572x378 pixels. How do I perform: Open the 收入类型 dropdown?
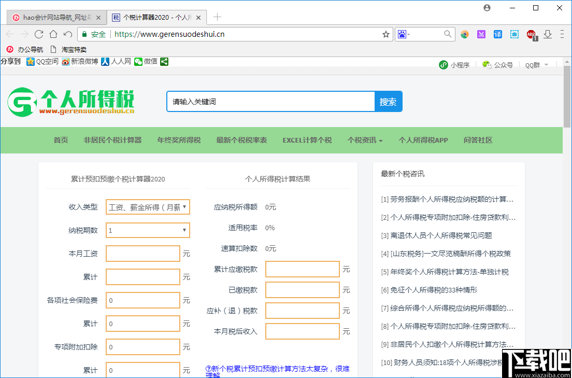click(x=148, y=206)
